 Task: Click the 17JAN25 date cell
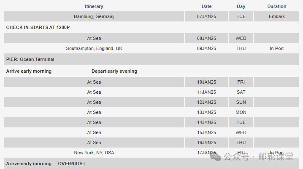[x=206, y=153]
